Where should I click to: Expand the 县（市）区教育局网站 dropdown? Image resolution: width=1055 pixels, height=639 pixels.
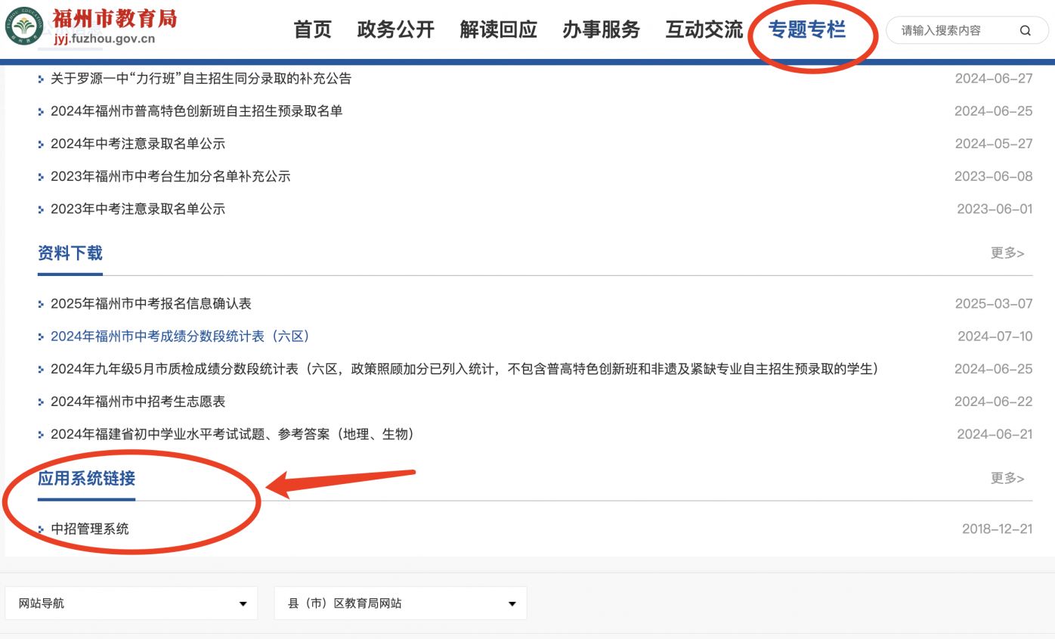click(401, 603)
